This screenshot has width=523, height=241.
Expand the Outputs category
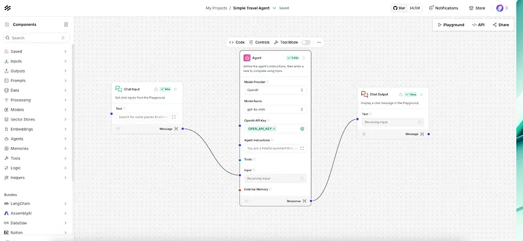(36, 71)
